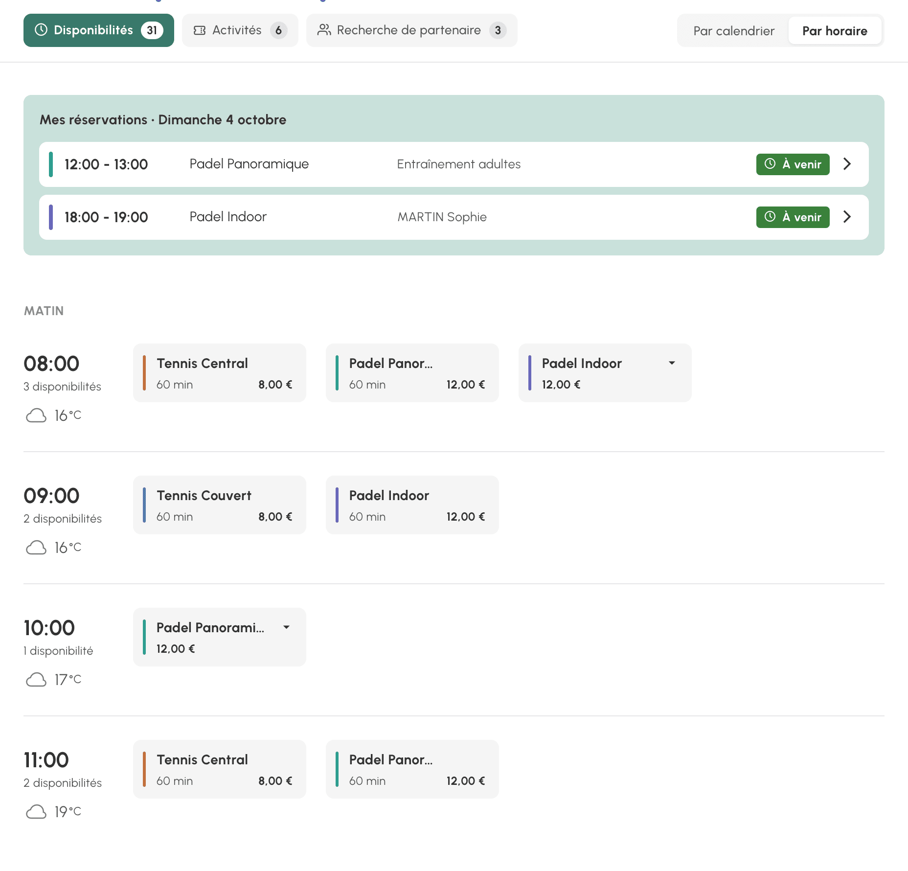Click the cloud weather icon at 08:00
Image resolution: width=908 pixels, height=871 pixels.
(36, 416)
